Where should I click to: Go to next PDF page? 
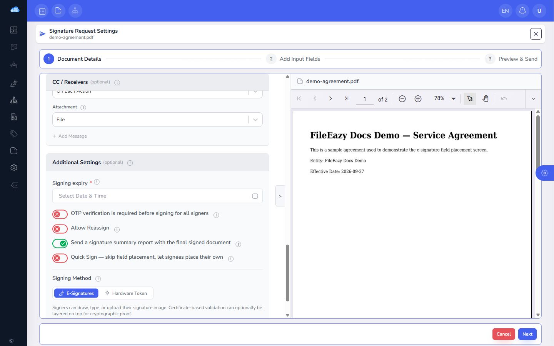tap(330, 99)
